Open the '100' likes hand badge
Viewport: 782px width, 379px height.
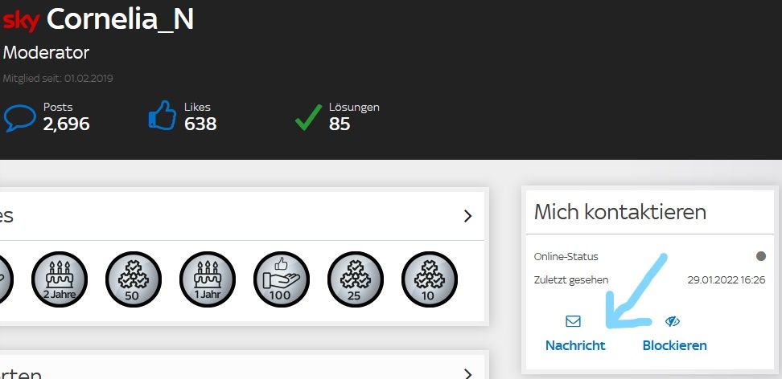pos(282,279)
